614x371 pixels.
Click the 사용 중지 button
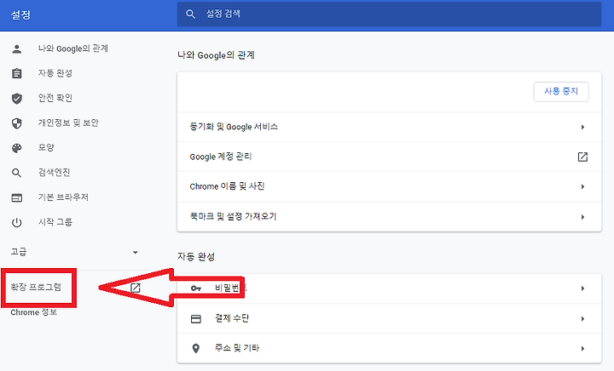pos(561,92)
